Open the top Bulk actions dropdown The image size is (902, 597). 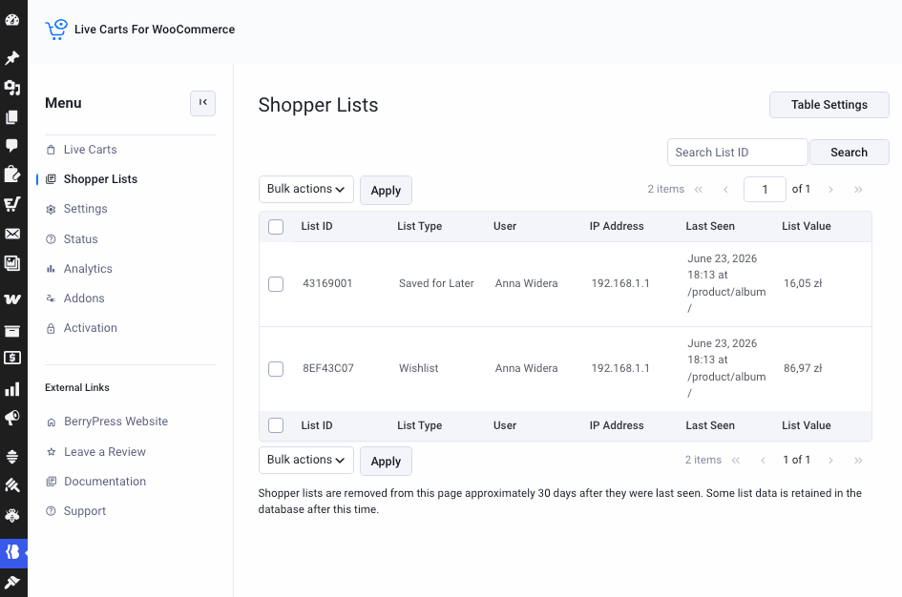pyautogui.click(x=306, y=189)
